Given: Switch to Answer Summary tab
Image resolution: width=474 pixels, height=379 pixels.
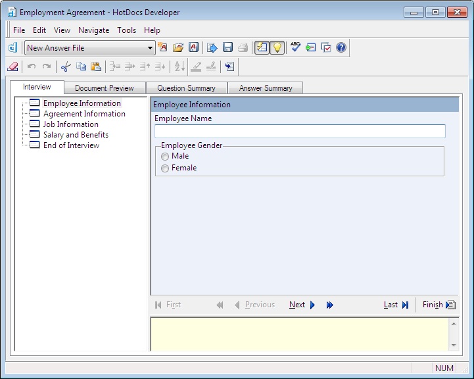Looking at the screenshot, I should coord(266,88).
